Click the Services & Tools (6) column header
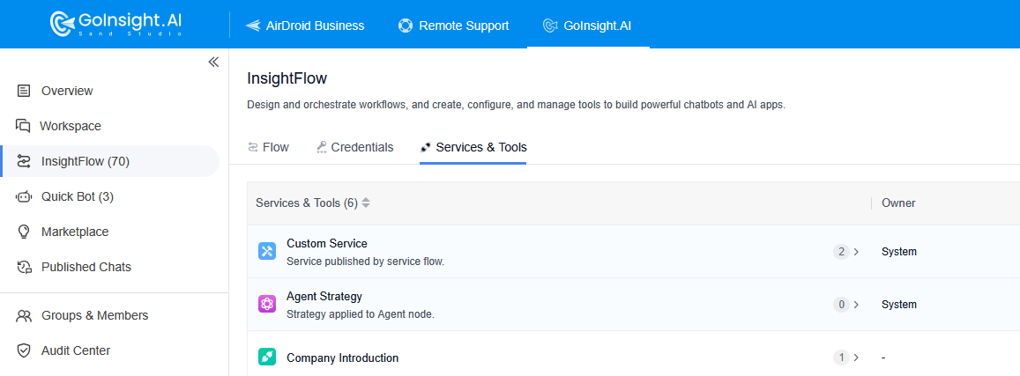 coord(307,203)
